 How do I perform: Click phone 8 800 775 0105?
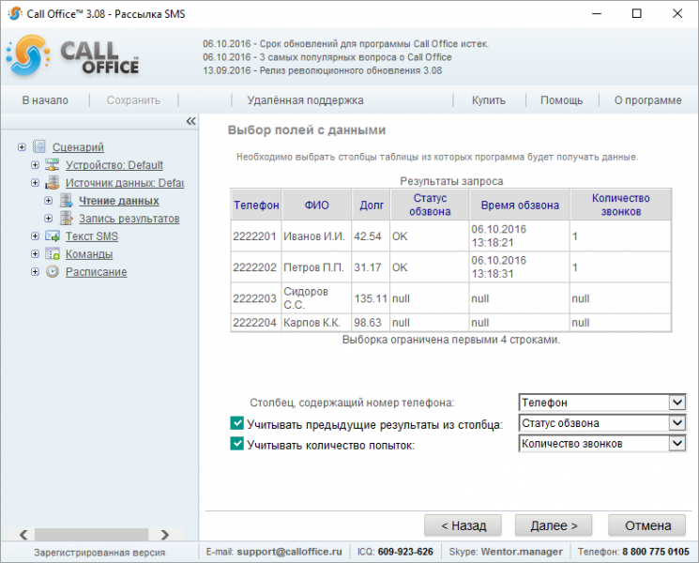[656, 552]
